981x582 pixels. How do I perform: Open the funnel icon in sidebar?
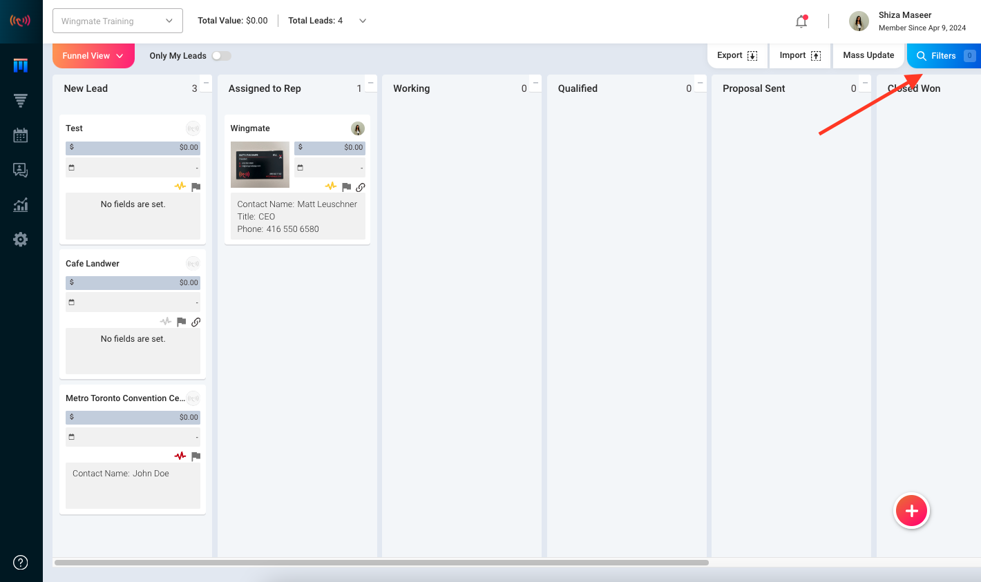coord(21,101)
